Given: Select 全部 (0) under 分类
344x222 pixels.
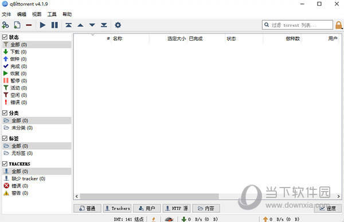Looking at the screenshot, I should tap(37, 120).
